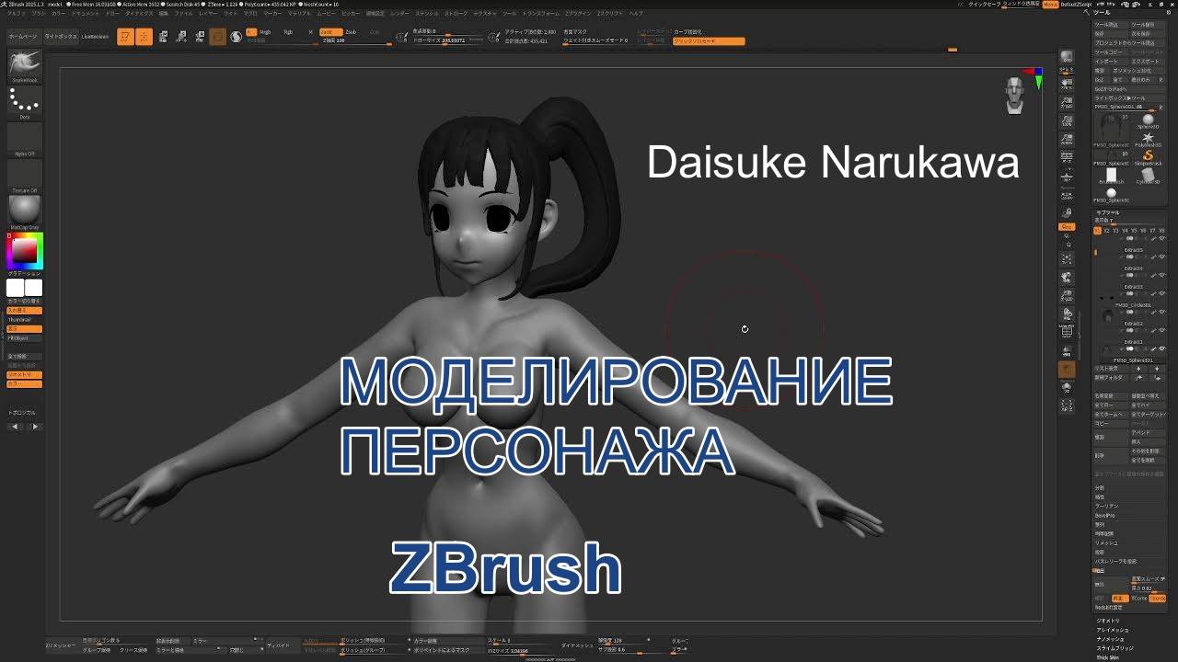Expand the Thick Skin section

tap(1108, 657)
